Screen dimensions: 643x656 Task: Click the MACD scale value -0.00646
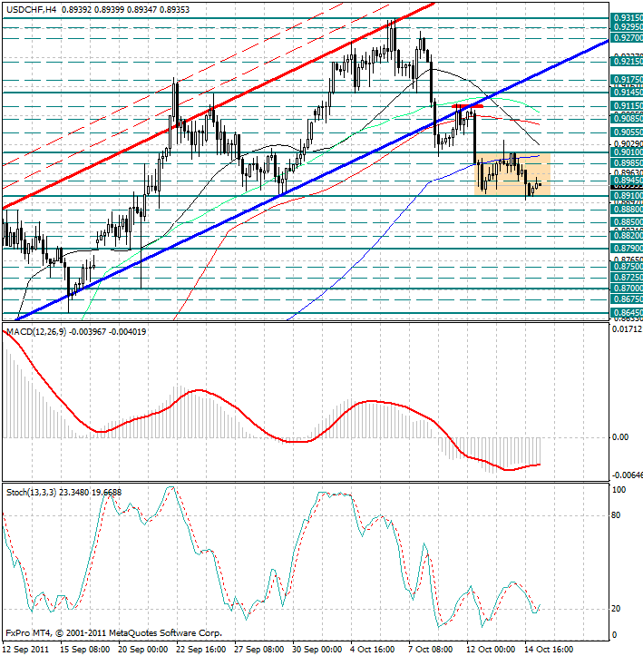coord(627,475)
